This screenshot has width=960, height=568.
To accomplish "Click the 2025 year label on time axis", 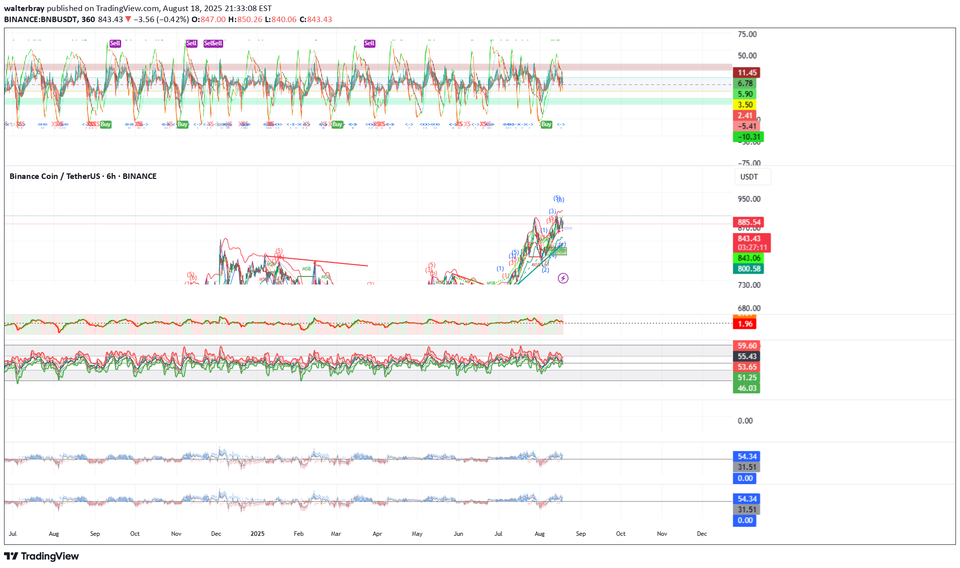I will pyautogui.click(x=257, y=534).
